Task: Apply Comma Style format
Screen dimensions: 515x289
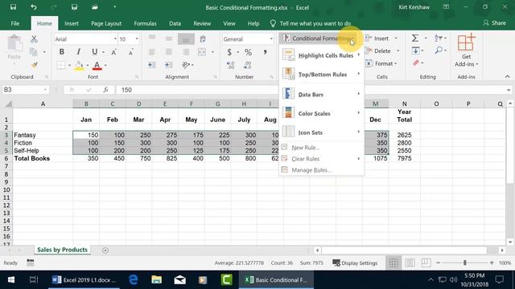Action: click(x=265, y=52)
